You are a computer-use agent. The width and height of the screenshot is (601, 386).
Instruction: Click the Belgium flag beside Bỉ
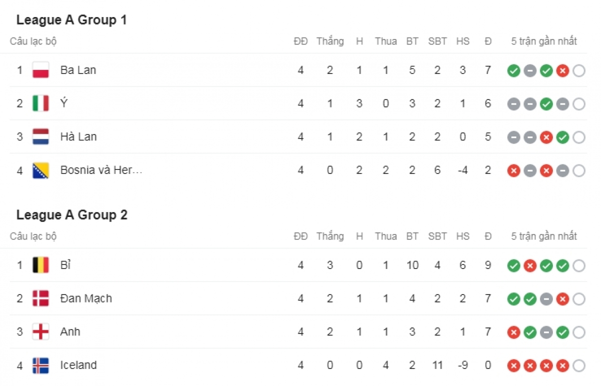[41, 265]
